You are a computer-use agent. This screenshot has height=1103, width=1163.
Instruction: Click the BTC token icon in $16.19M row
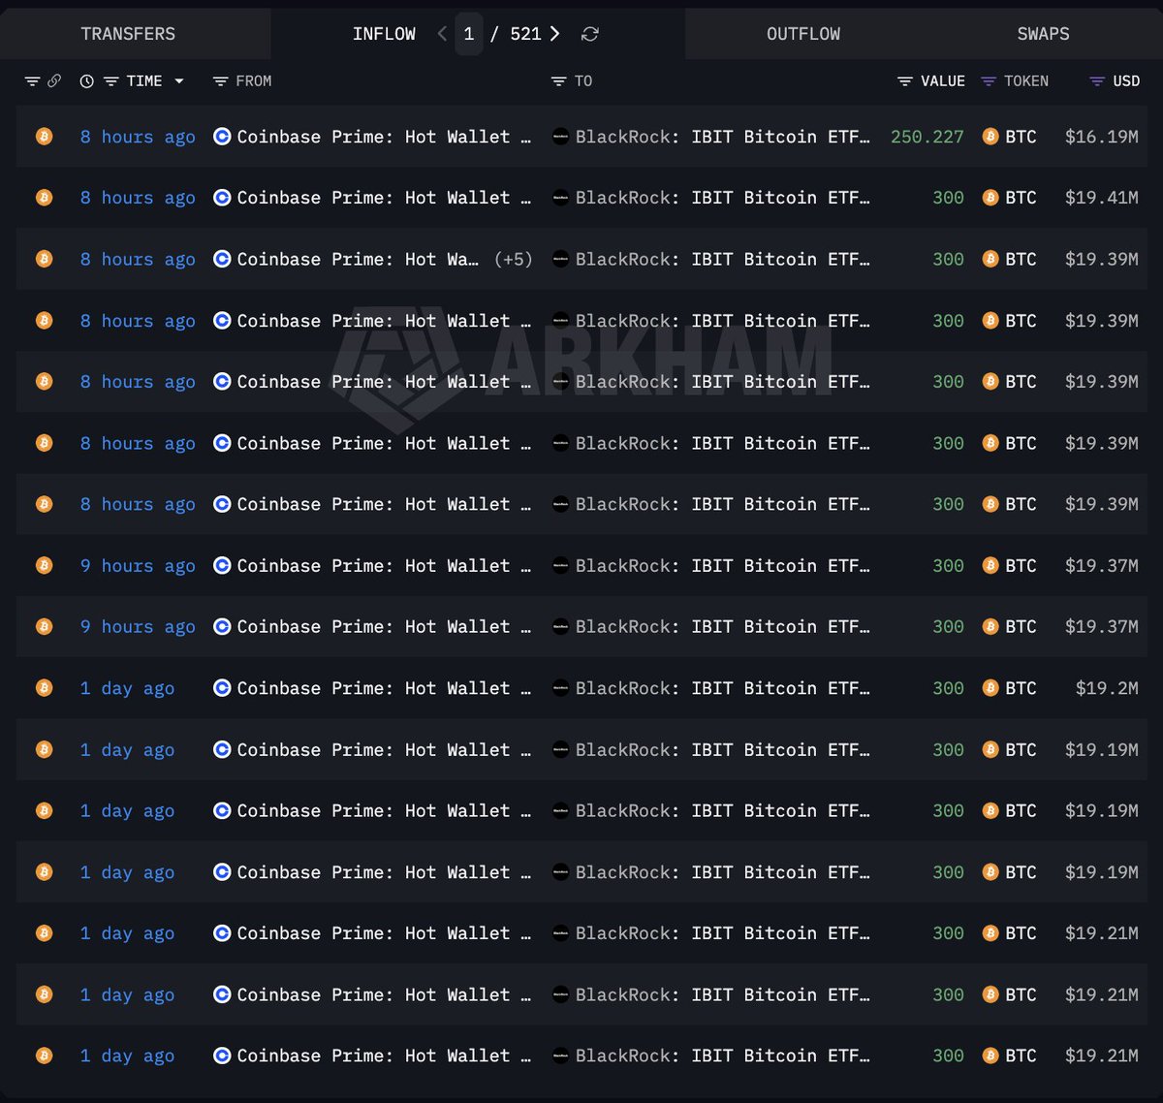pos(990,137)
